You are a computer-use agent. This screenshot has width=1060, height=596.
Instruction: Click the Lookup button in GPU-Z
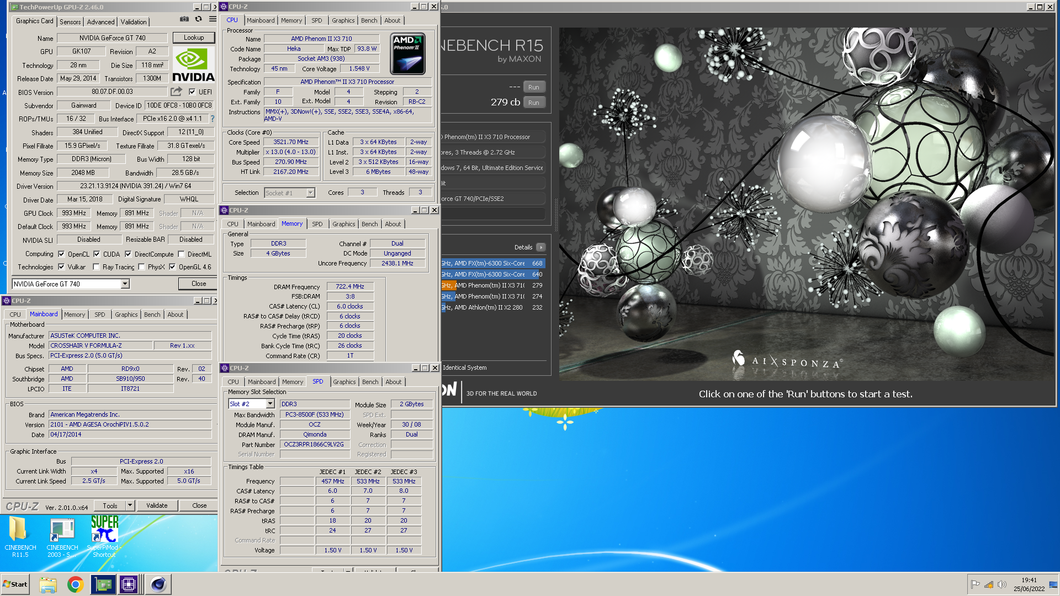[x=194, y=38]
